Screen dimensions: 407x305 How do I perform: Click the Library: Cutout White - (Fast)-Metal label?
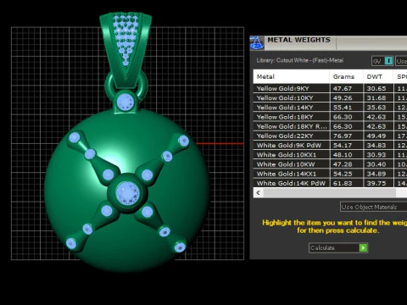click(300, 60)
